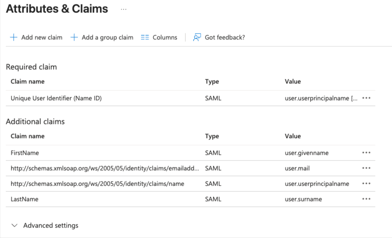Click the Claim name header under Additional claims
Viewport: 392px width, 238px height.
pos(27,136)
